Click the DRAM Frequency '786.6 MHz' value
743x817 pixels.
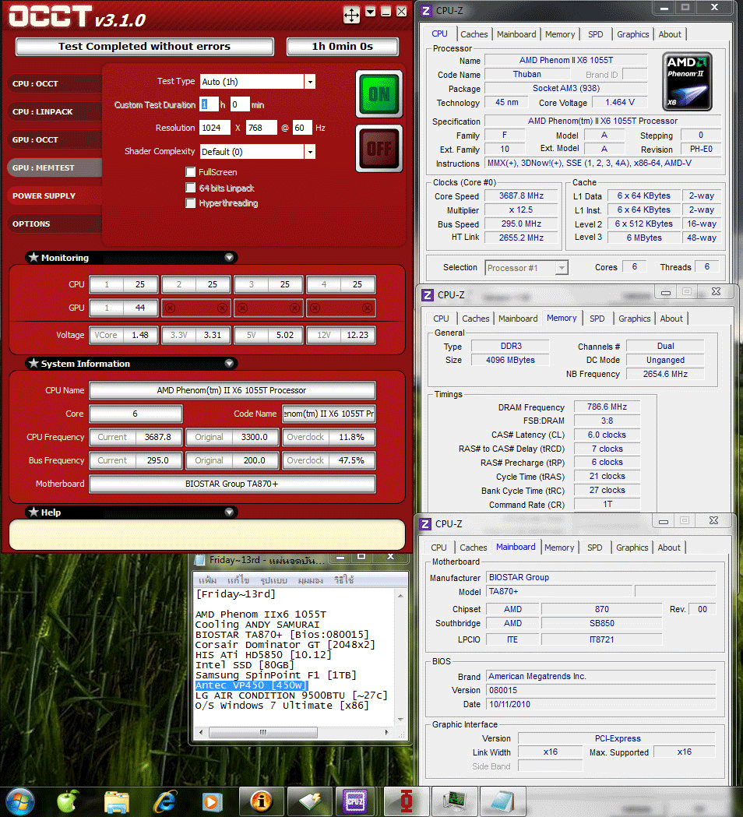tap(607, 407)
